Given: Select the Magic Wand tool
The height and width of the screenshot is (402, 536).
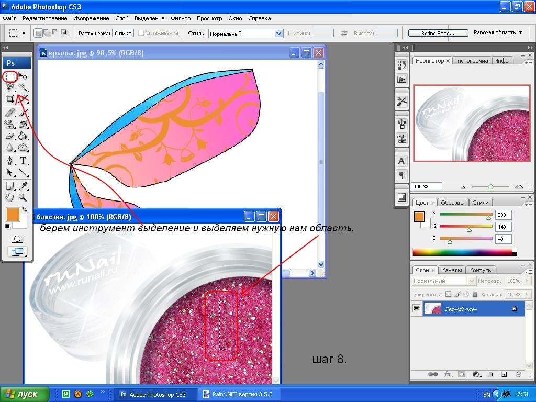Looking at the screenshot, I should (x=24, y=87).
